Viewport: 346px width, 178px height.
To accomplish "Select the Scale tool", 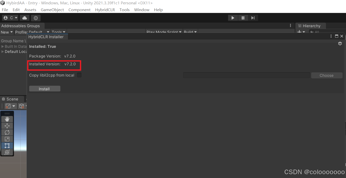I will pos(7,139).
